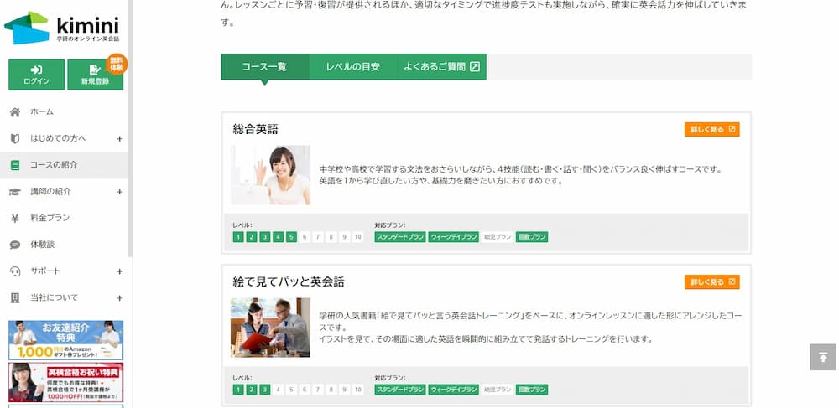The height and width of the screenshot is (408, 839).
Task: Click the サポート headset icon
Action: pyautogui.click(x=15, y=271)
